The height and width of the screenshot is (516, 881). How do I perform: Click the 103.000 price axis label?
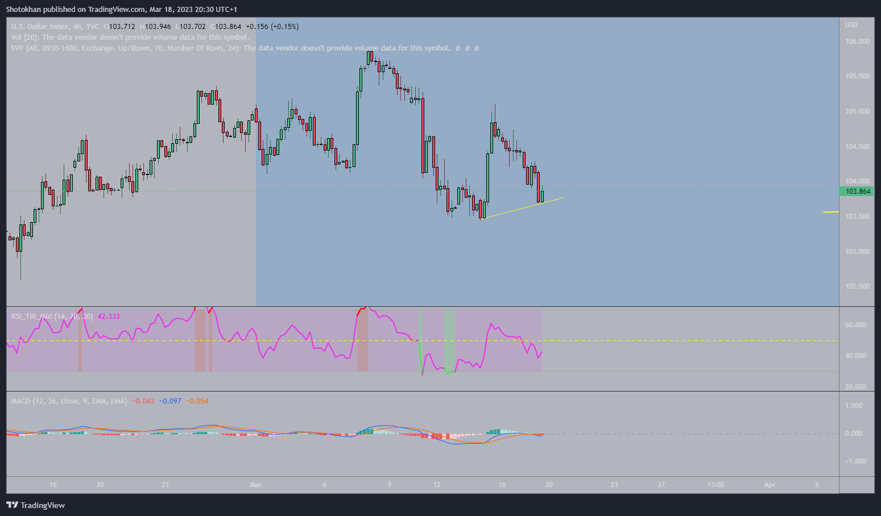[x=857, y=252]
